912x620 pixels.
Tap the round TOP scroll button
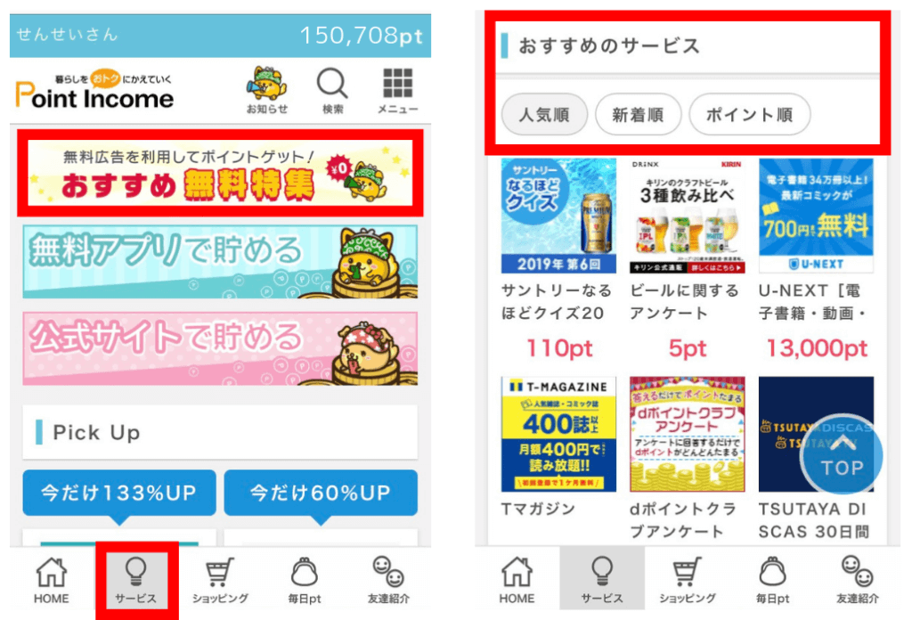841,454
